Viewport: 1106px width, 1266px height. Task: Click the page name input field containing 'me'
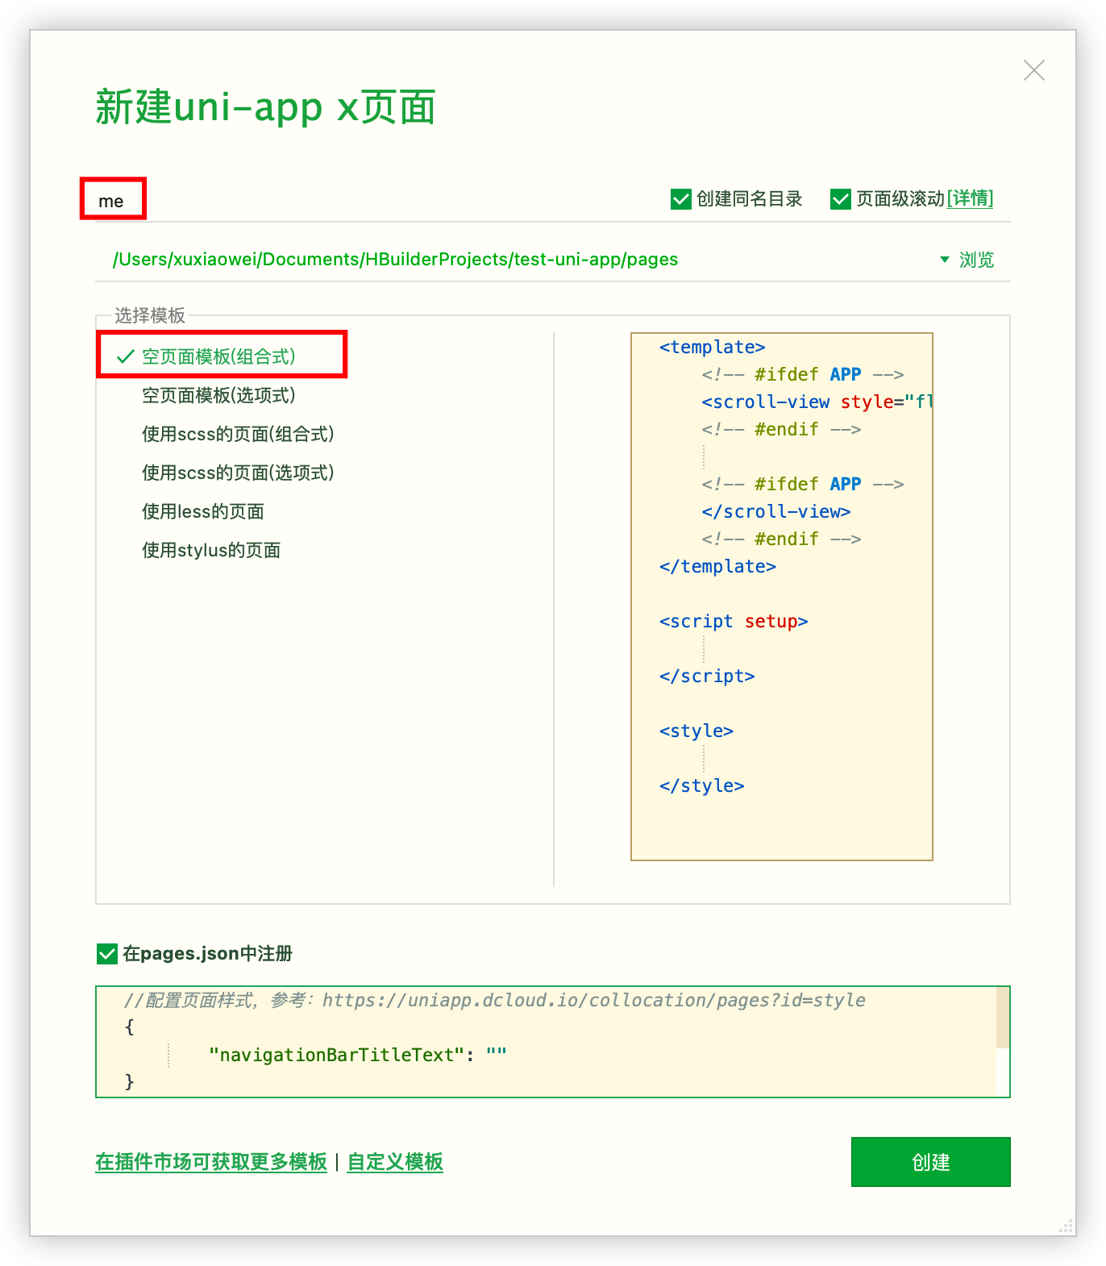[113, 201]
